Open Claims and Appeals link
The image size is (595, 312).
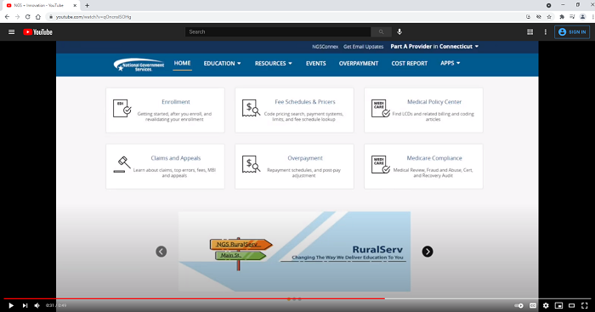pyautogui.click(x=176, y=158)
